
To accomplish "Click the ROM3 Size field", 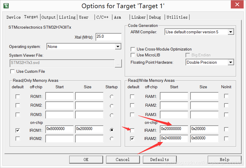I will [89, 115].
